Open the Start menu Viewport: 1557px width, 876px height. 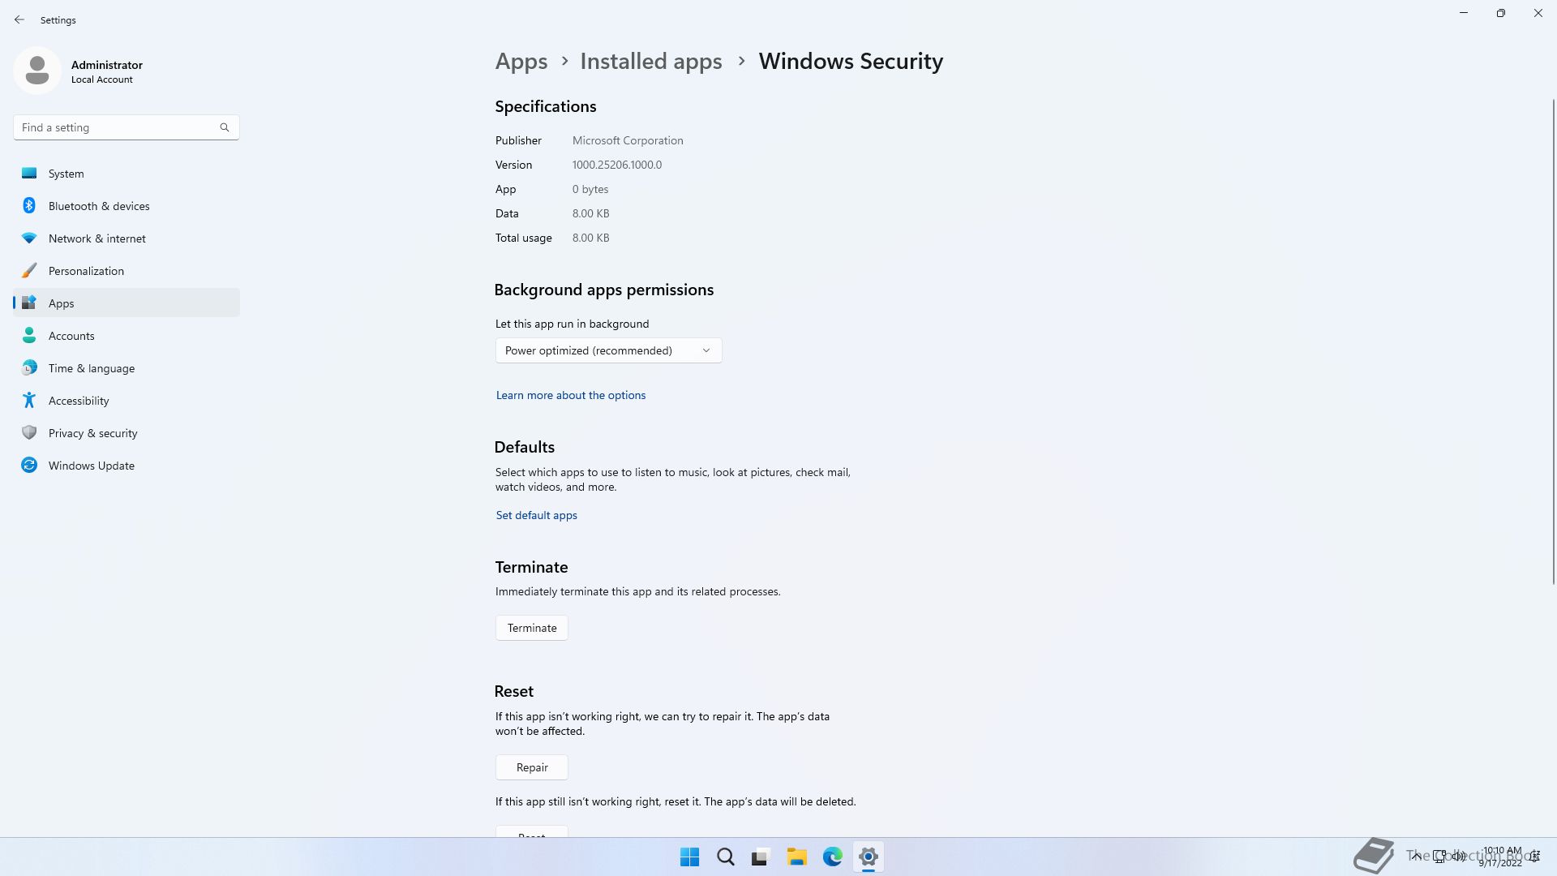click(689, 857)
